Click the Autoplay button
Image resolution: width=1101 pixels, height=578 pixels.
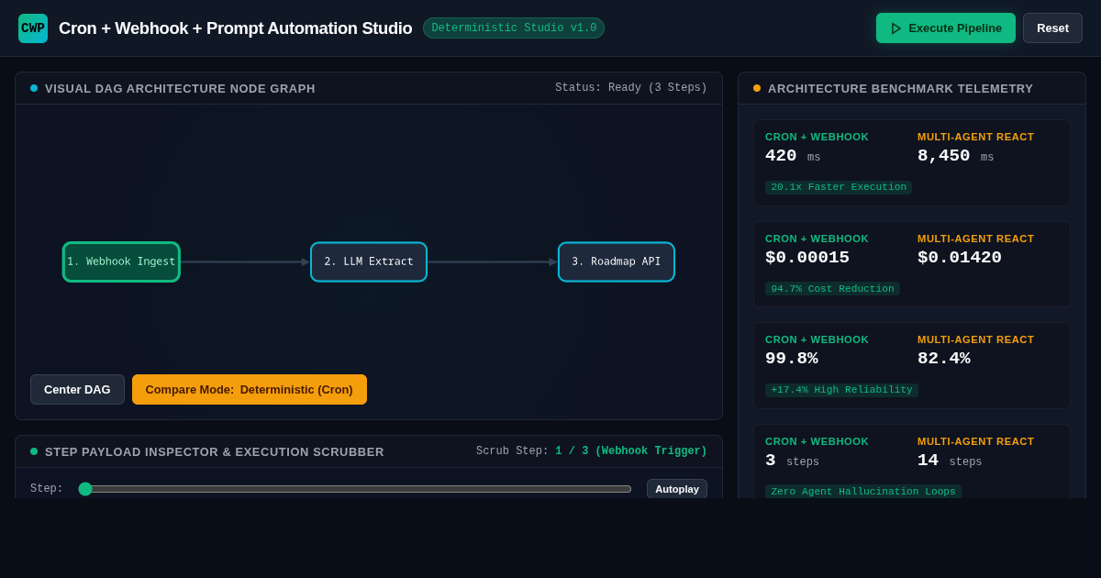(677, 489)
